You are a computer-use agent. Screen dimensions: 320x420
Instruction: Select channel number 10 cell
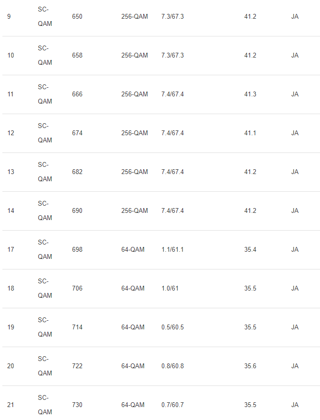coord(11,56)
